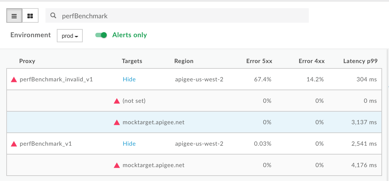389x181 pixels.
Task: Disable the Alerts only toggle
Action: [x=101, y=35]
